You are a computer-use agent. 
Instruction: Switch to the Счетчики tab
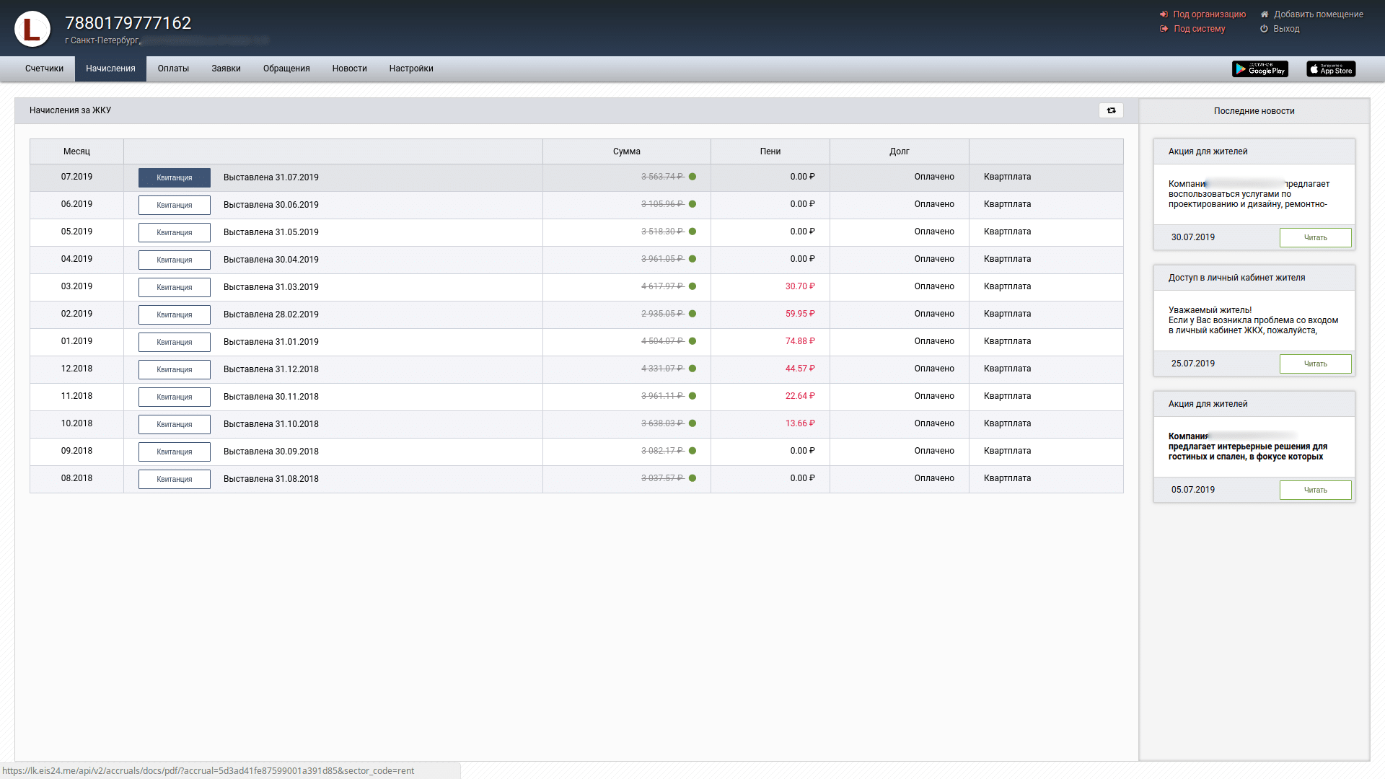[44, 69]
